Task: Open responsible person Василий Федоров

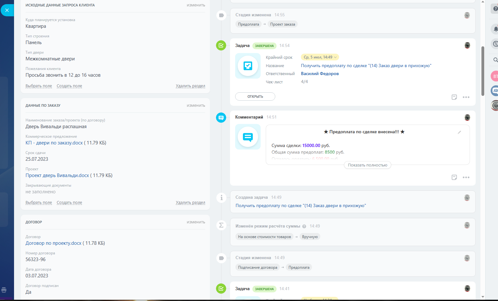Action: [320, 73]
